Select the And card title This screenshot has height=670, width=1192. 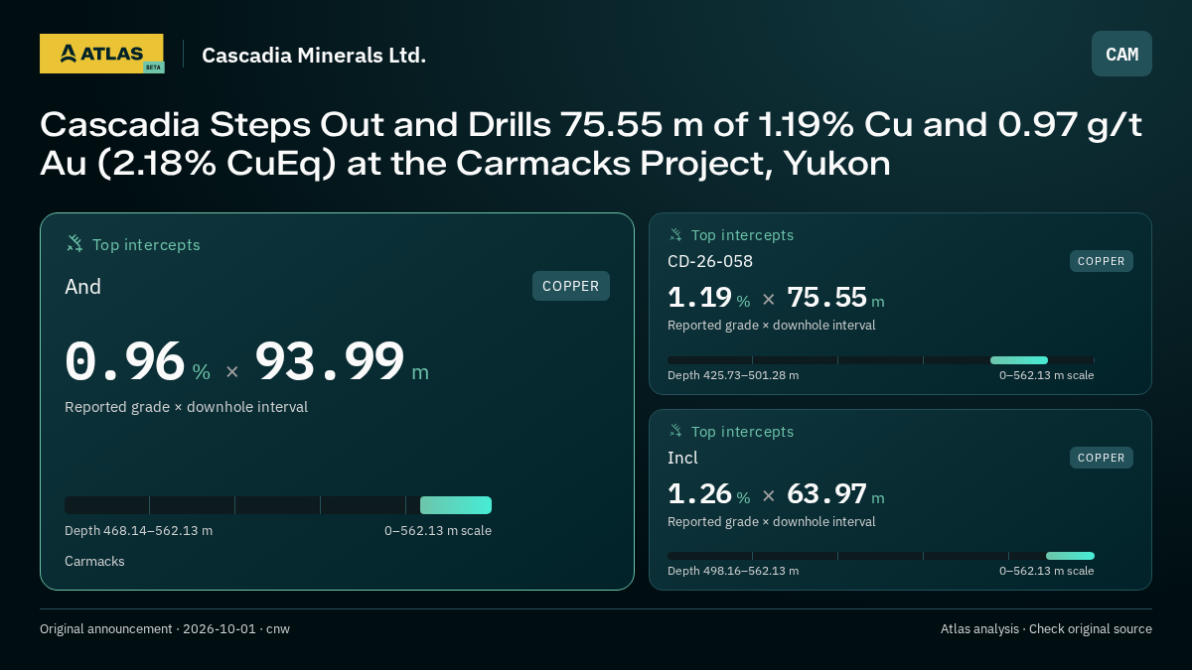tap(83, 287)
